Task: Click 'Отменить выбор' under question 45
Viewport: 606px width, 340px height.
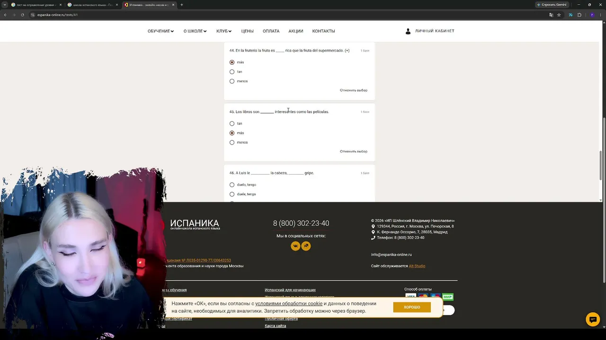Action: (354, 152)
